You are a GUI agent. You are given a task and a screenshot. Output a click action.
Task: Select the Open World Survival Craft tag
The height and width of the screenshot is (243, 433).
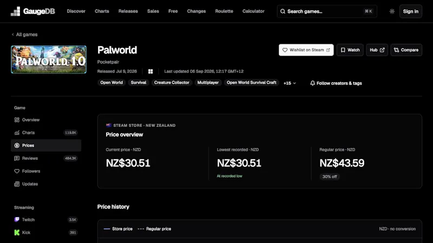(251, 83)
